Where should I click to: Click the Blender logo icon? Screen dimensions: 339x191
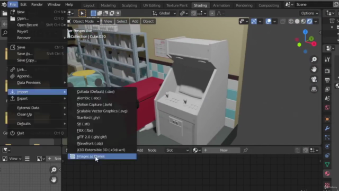pyautogui.click(x=4, y=5)
